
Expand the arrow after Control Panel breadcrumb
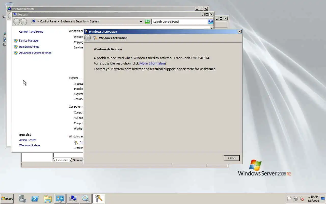59,22
